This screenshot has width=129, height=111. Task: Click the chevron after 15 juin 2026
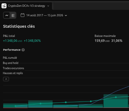coord(66,15)
